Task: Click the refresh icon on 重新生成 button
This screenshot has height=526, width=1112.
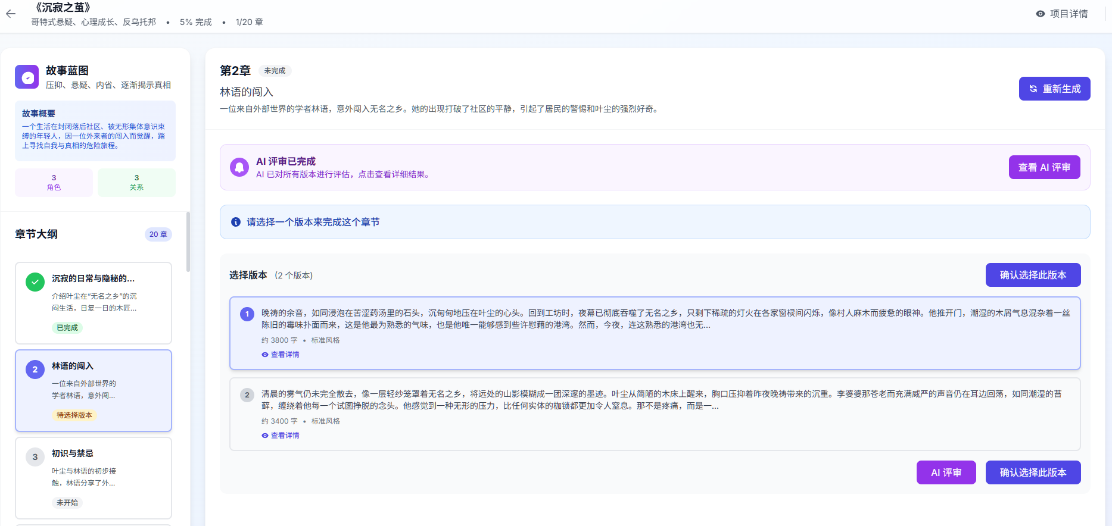Action: click(1033, 89)
